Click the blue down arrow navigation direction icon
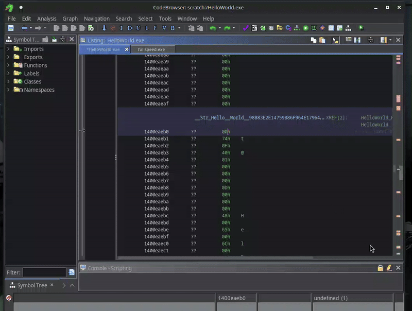 [104, 28]
